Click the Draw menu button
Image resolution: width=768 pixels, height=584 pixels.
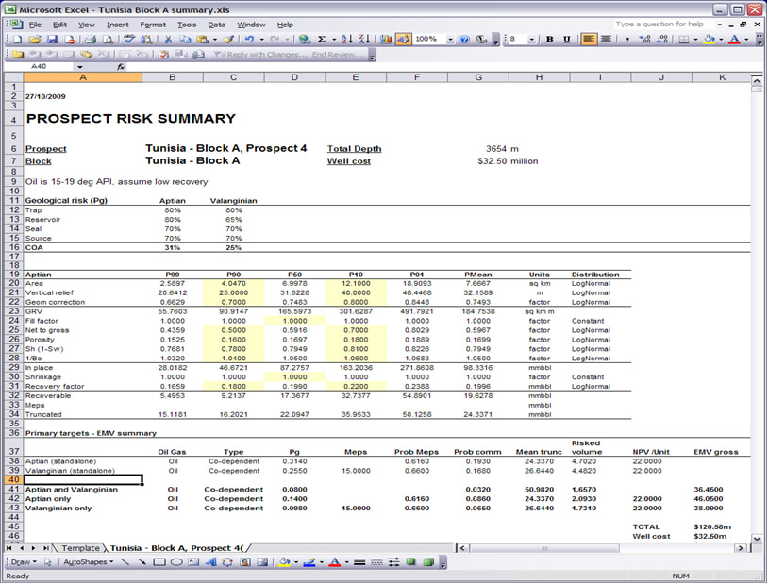[21, 562]
